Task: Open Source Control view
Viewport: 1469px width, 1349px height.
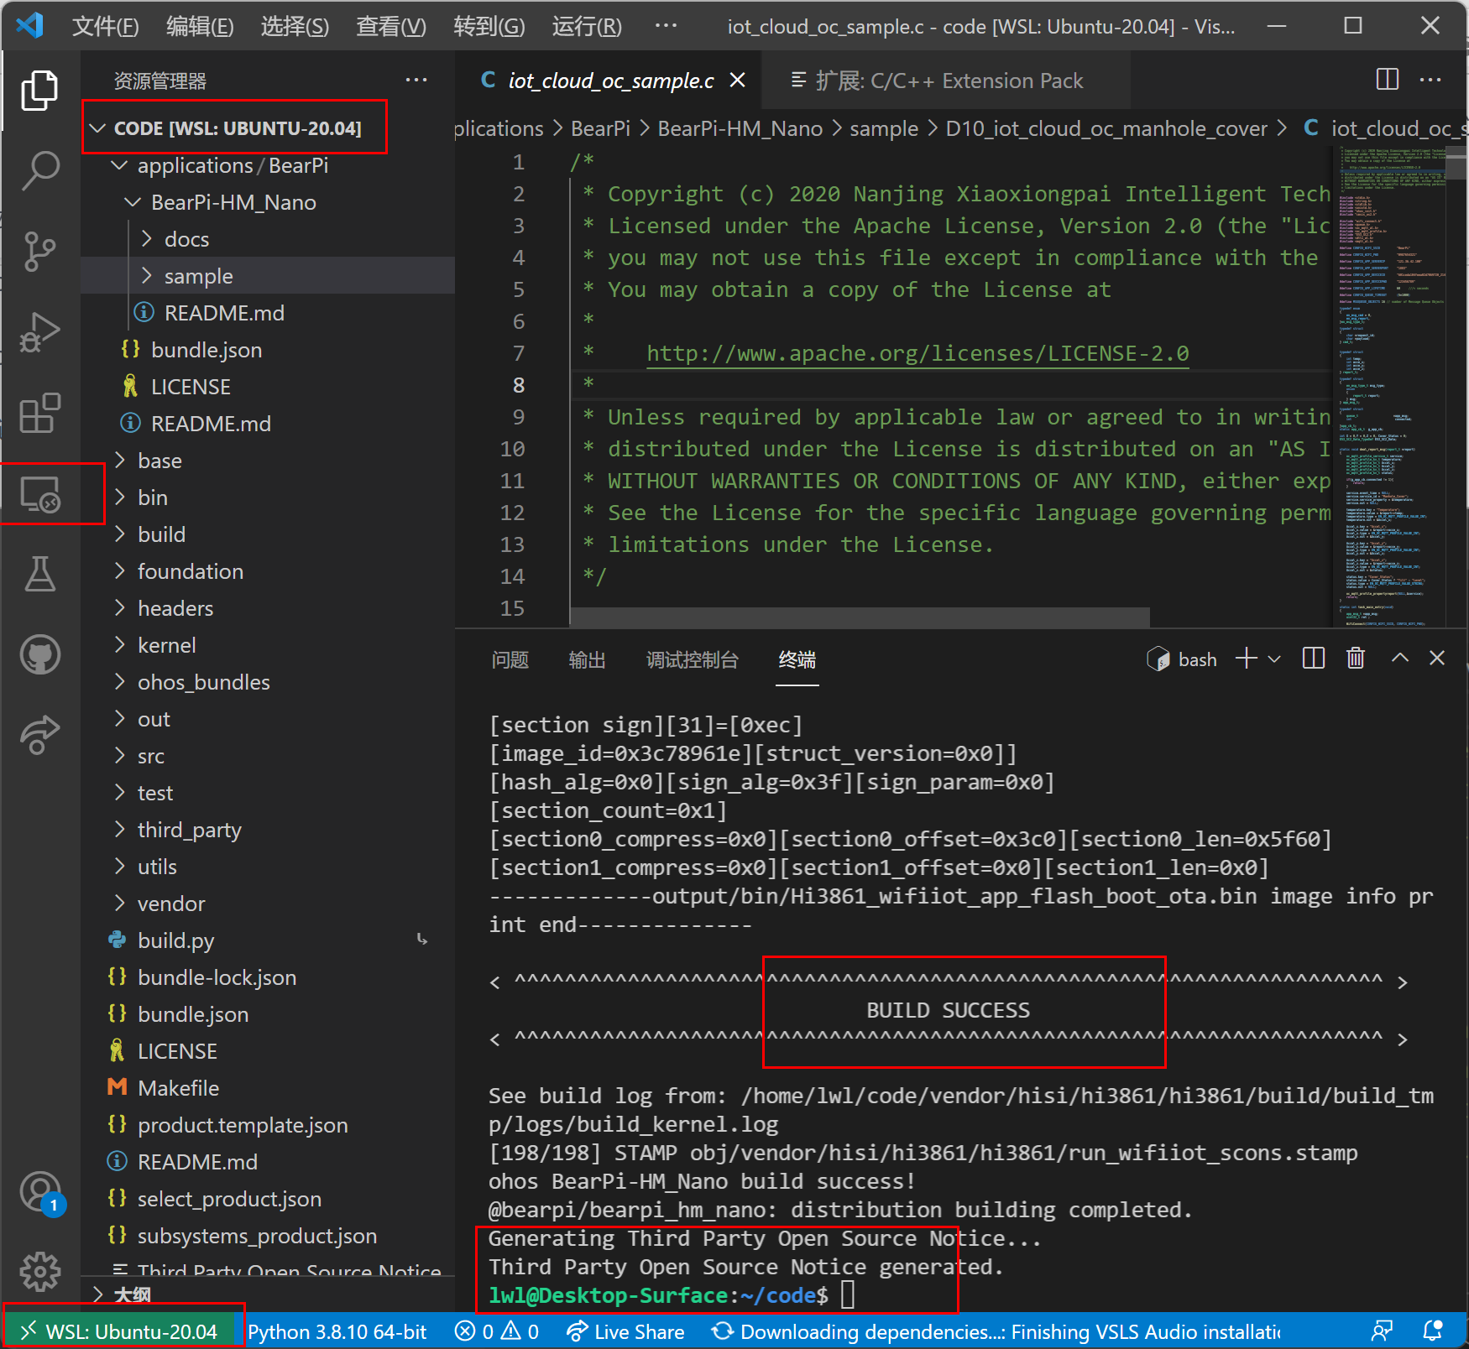Action: pyautogui.click(x=39, y=251)
